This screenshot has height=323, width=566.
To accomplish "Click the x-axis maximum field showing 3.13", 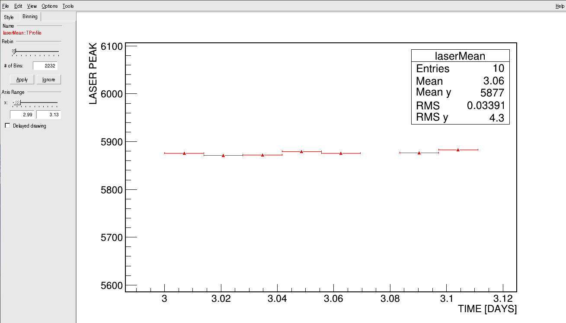I will tap(48, 115).
